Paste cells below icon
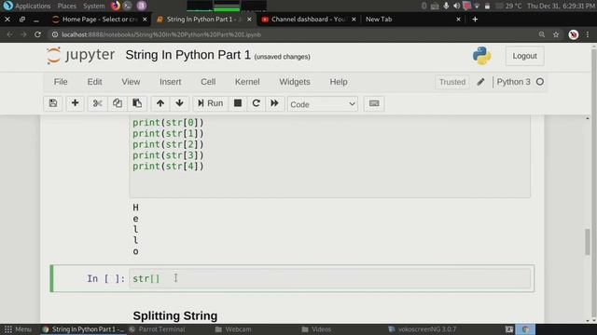Image resolution: width=597 pixels, height=335 pixels. point(137,103)
